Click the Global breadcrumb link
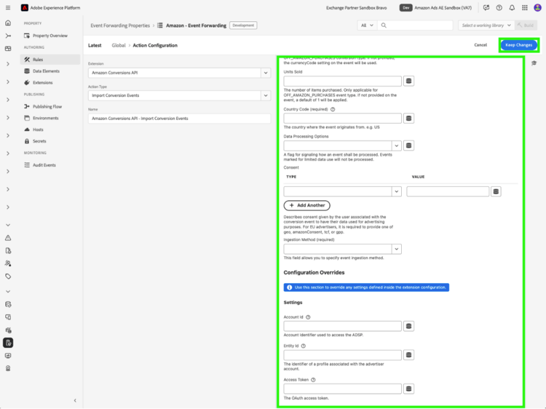The width and height of the screenshot is (546, 409). 119,45
